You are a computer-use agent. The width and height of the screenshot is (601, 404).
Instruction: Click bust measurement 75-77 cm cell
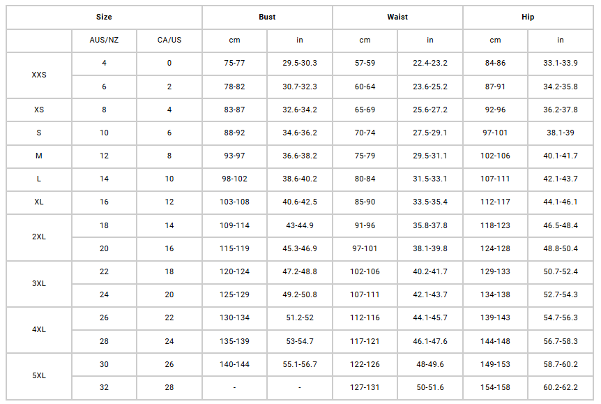point(234,63)
